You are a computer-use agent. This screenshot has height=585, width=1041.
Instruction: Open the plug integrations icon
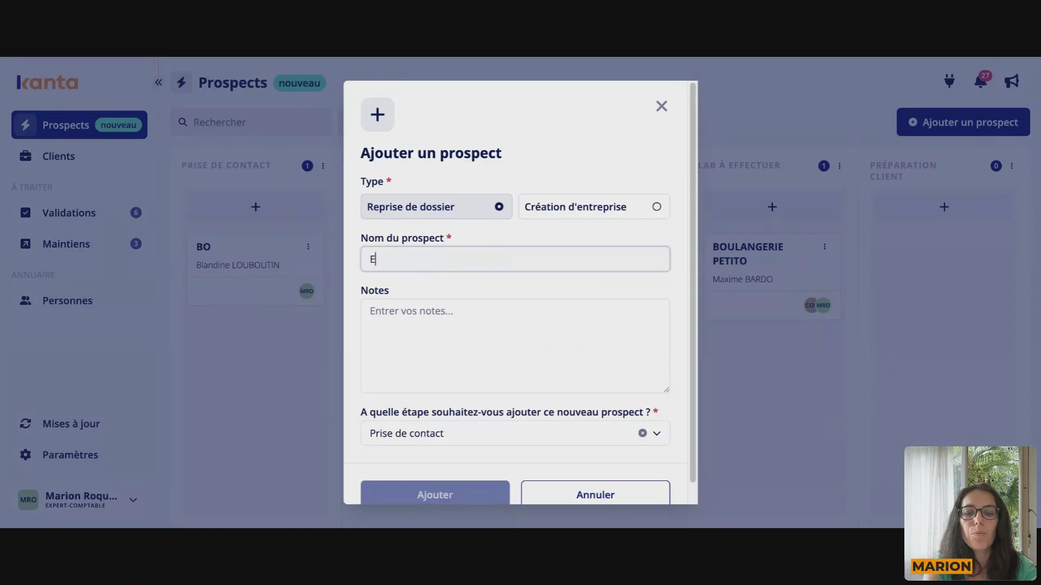949,81
